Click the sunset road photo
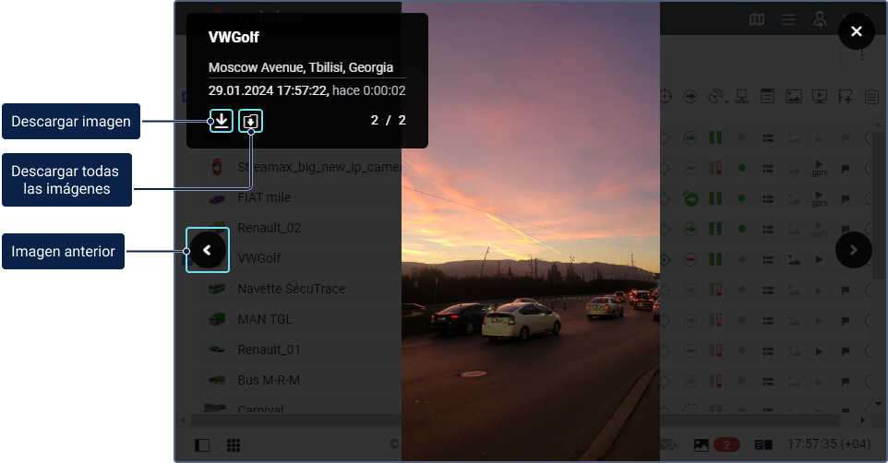Screen dimensions: 888x463 click(531, 231)
